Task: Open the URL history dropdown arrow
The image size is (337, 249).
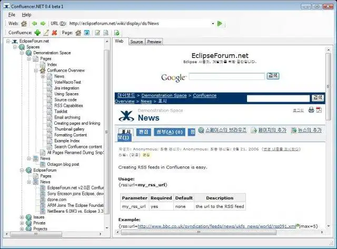Action: point(213,24)
